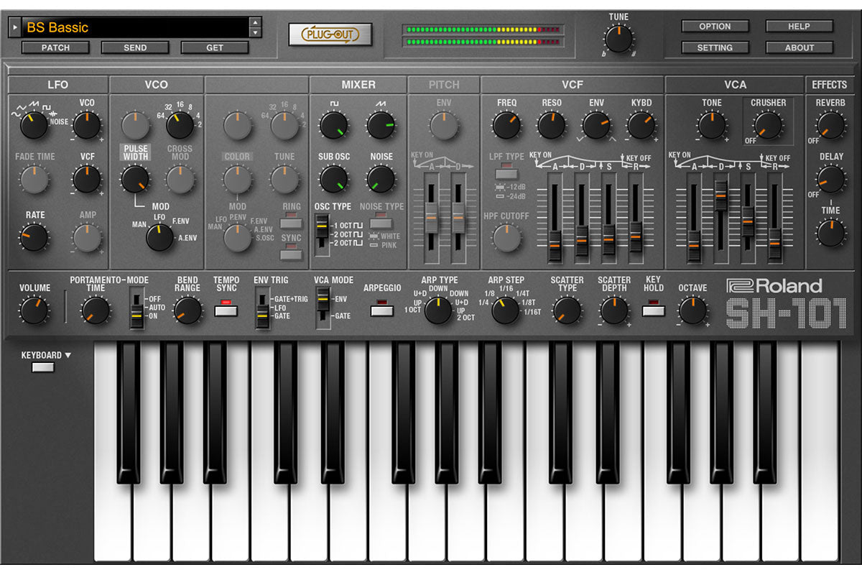Click the pulse width MOD source knob

159,237
